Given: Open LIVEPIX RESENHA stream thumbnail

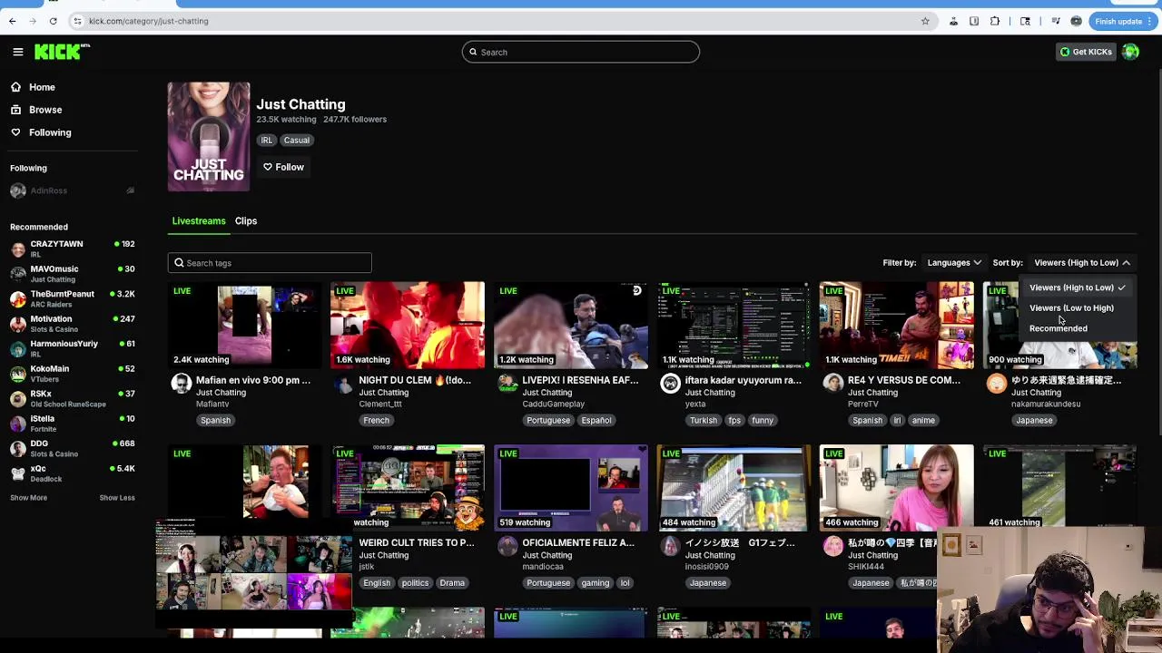Looking at the screenshot, I should pyautogui.click(x=571, y=325).
